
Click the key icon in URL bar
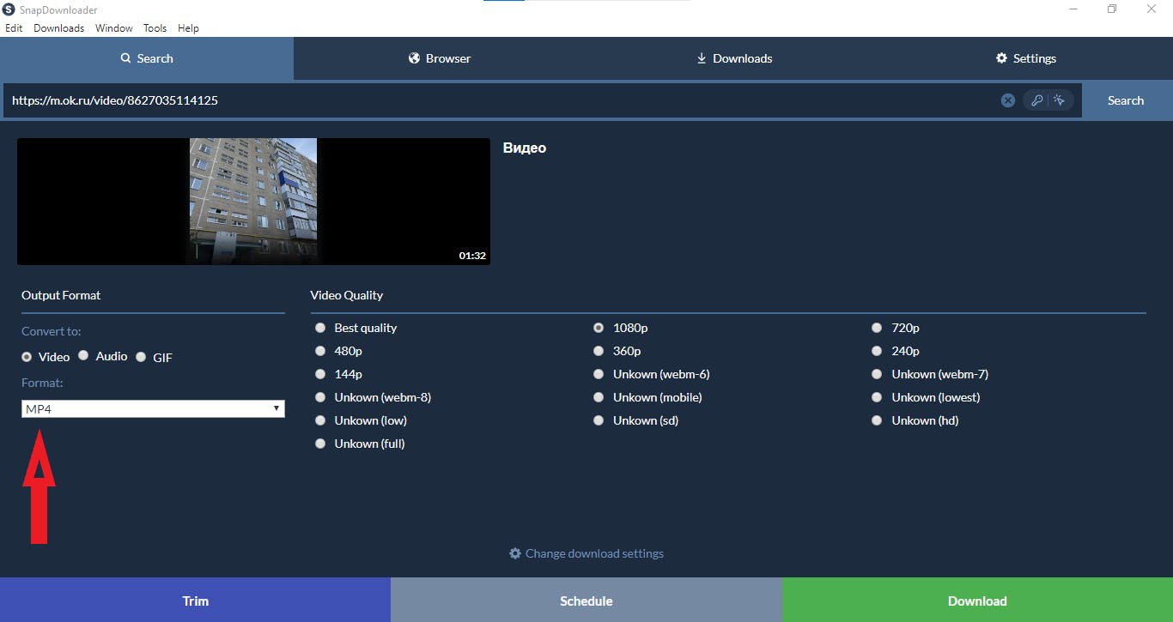pos(1036,100)
